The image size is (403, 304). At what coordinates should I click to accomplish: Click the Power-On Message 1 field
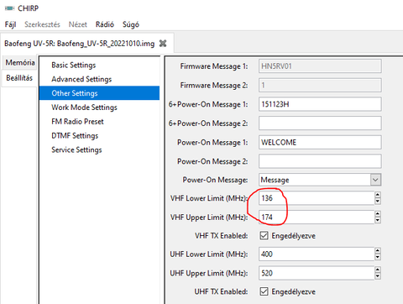point(320,142)
